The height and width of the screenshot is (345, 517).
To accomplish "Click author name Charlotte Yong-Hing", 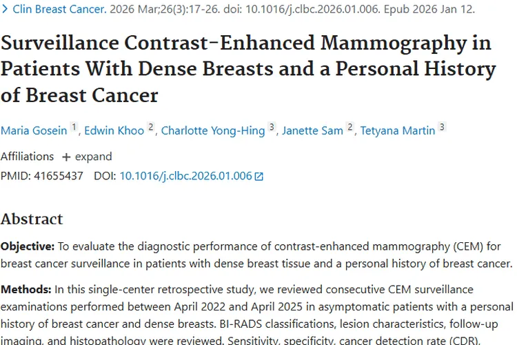I will tap(213, 130).
